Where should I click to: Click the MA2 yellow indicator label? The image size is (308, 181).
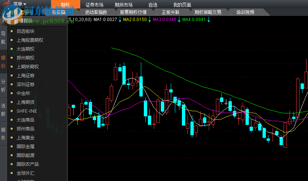click(135, 19)
